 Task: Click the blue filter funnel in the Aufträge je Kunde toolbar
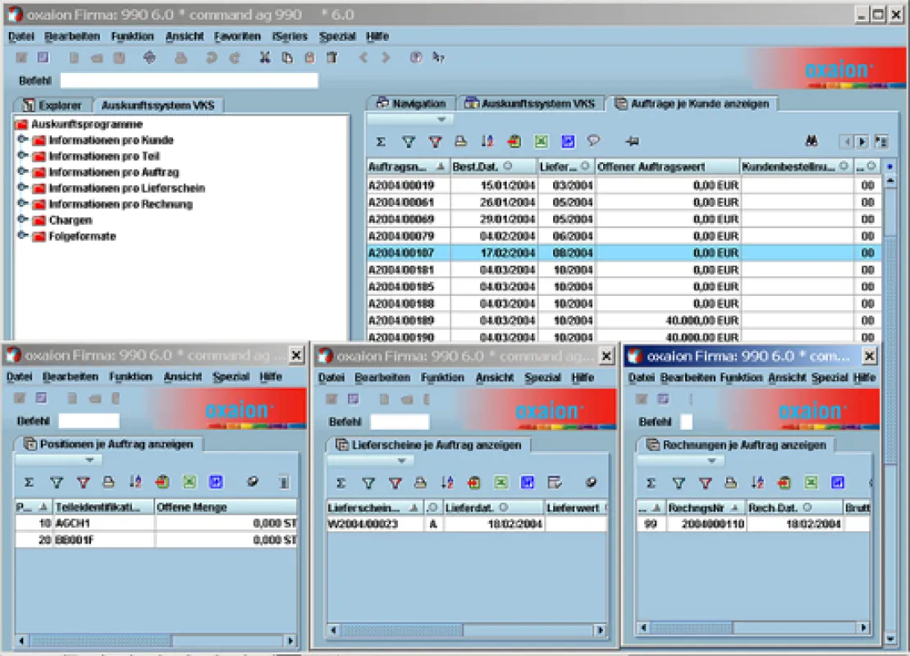409,142
